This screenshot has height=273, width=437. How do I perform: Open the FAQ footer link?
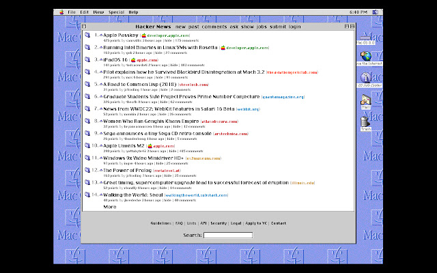click(x=179, y=223)
